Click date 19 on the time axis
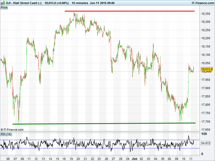The height and width of the screenshot is (161, 215). [71, 159]
